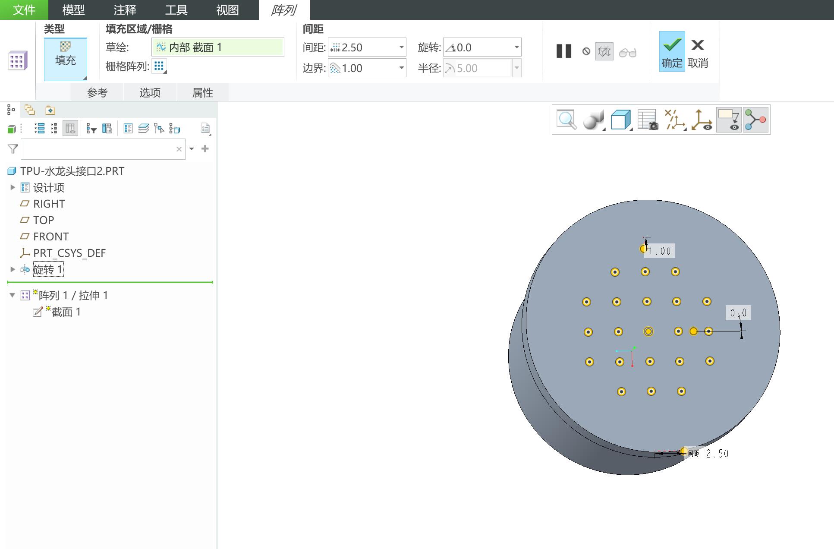834x549 pixels.
Task: Open datum display filters icon
Action: click(675, 120)
